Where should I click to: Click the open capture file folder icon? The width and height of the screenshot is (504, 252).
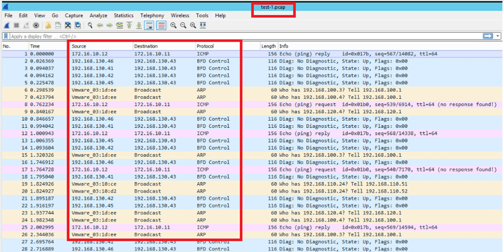[48, 25]
